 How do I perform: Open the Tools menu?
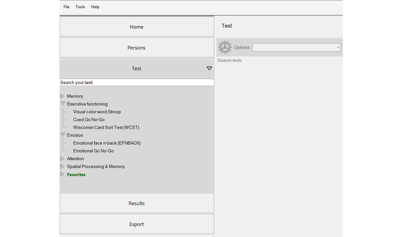point(80,7)
